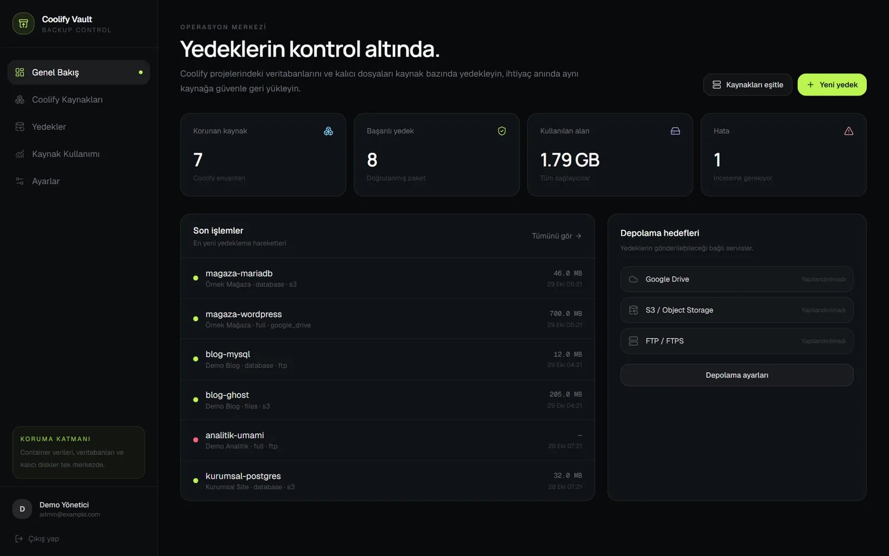Click the Kaynakları eşitle button

(x=747, y=85)
